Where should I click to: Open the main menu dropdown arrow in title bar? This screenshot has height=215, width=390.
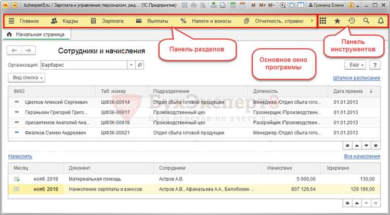coord(15,5)
